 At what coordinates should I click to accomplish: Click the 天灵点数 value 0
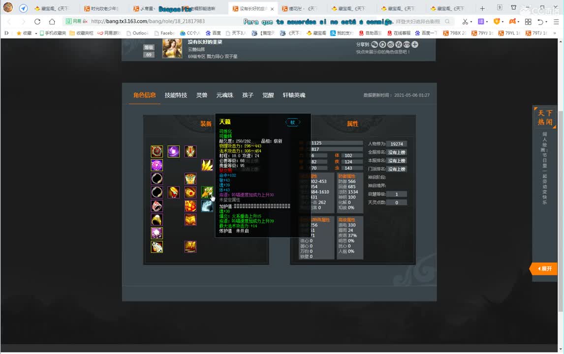coord(397,203)
